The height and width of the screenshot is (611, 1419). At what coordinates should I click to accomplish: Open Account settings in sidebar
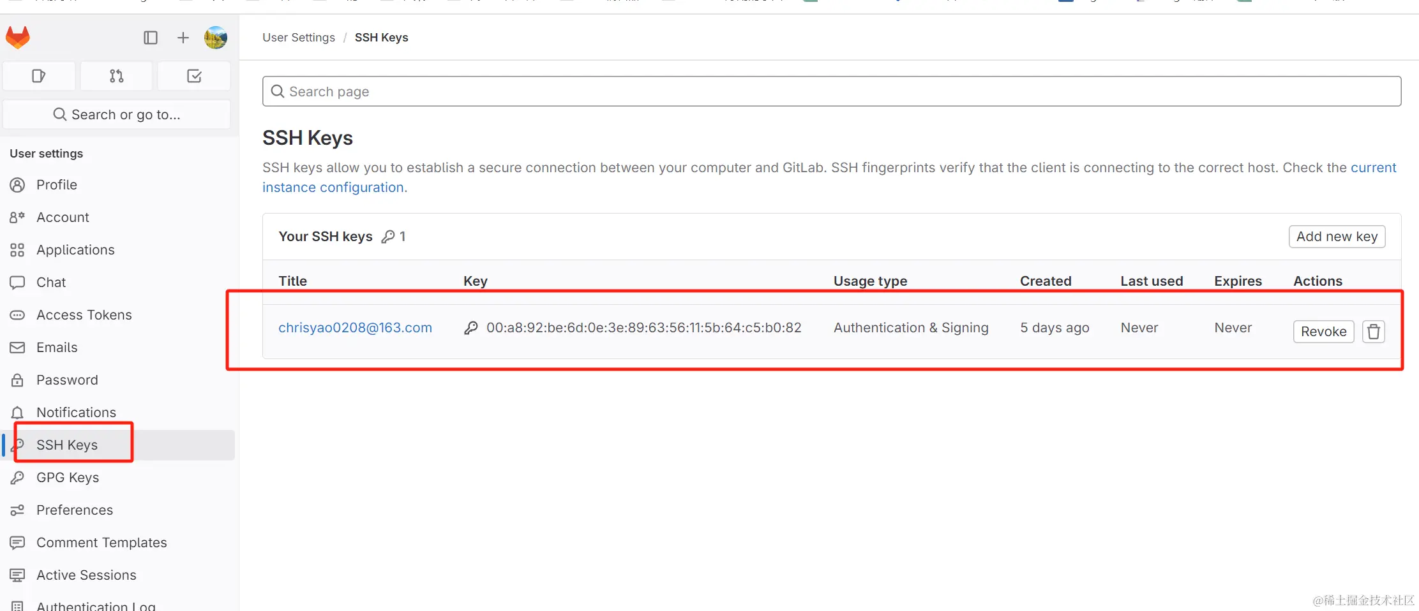[x=119, y=217]
